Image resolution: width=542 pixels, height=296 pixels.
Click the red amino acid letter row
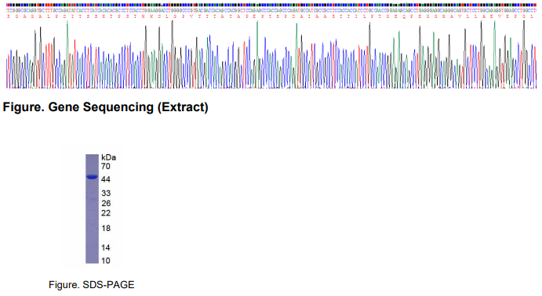tap(271, 16)
